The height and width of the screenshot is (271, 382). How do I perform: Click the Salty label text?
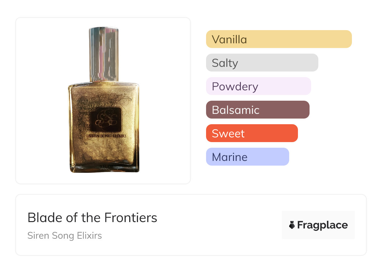[x=225, y=63]
